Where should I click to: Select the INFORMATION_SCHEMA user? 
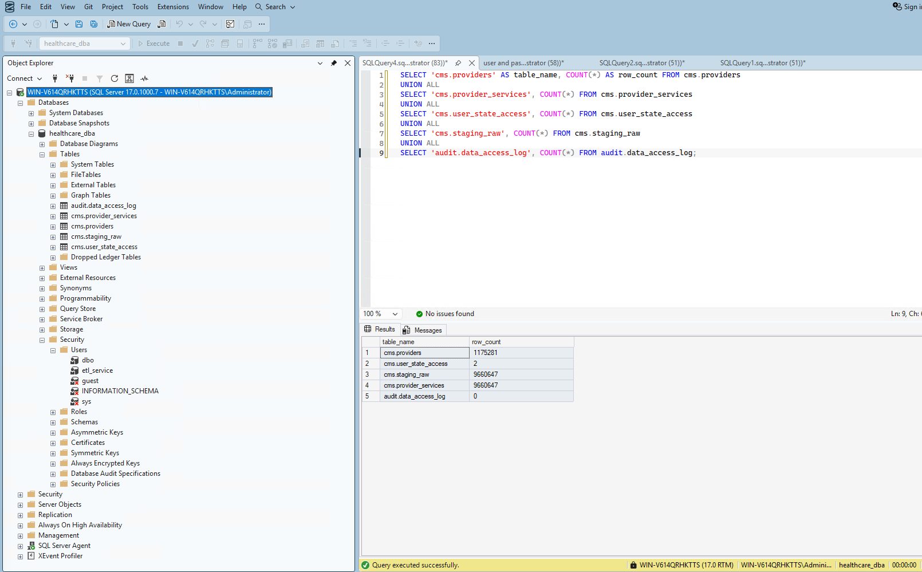click(x=120, y=391)
